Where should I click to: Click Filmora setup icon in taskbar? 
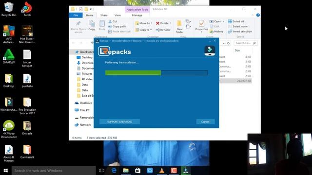click(186, 171)
